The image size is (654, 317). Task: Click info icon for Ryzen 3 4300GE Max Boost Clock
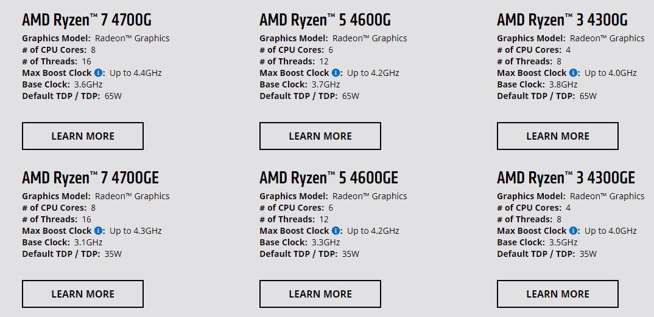click(573, 231)
